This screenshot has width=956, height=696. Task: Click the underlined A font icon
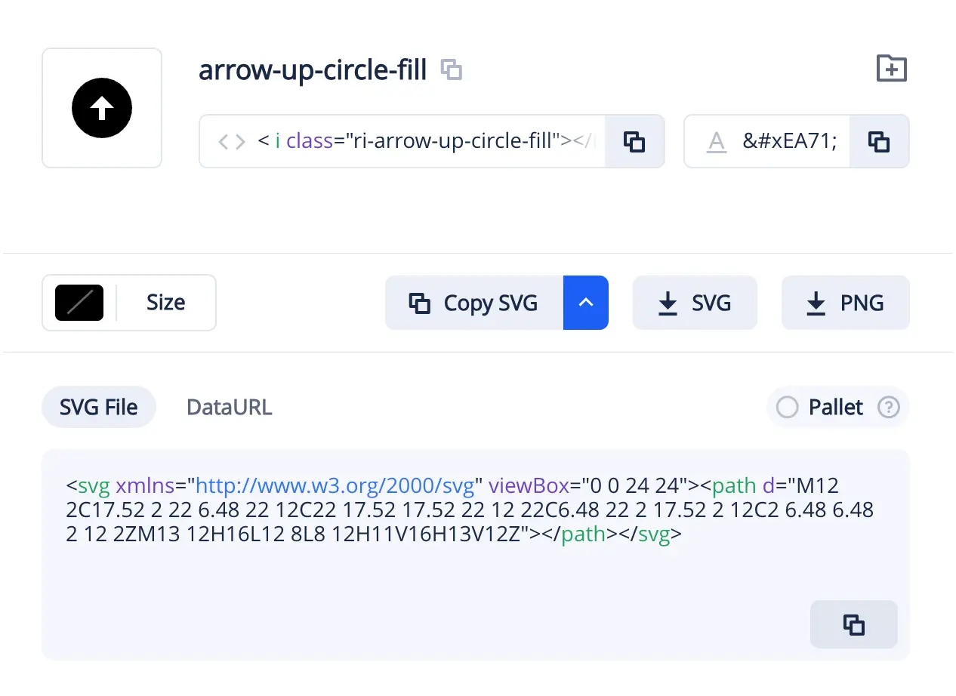coord(716,141)
